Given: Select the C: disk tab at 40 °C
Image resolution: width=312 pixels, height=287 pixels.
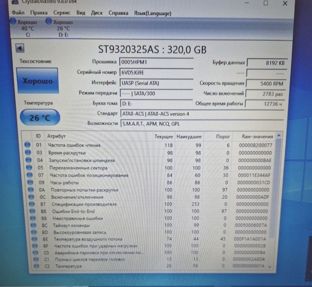Looking at the screenshot, I should (24, 28).
